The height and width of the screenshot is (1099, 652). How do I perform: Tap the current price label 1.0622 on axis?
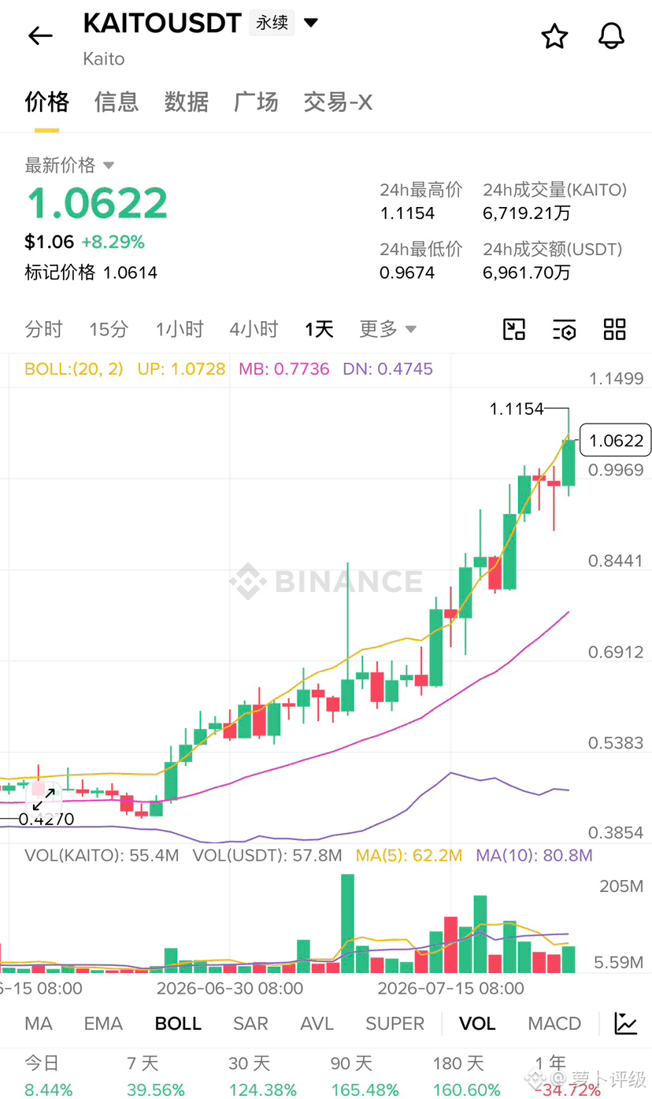pos(616,441)
